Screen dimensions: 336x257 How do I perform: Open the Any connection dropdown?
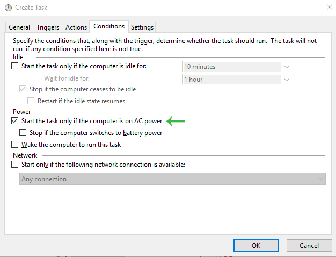pos(172,179)
